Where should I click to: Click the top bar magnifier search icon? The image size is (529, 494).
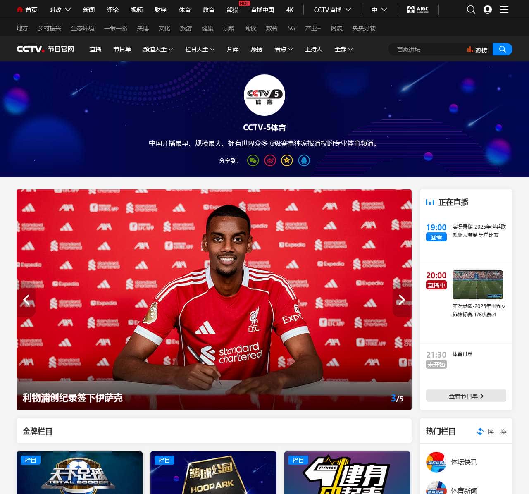(471, 10)
